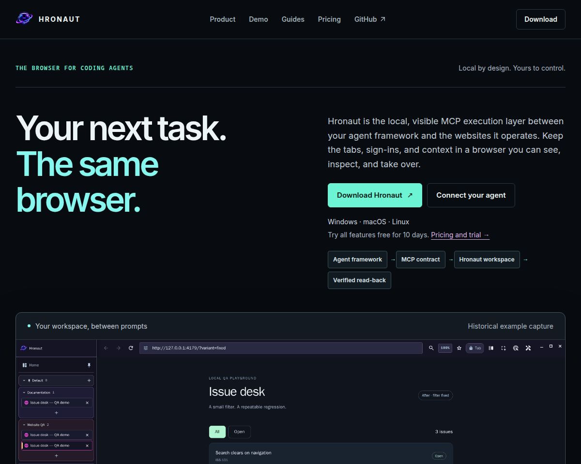Viewport: 581px width, 464px height.
Task: Click the Download button in header
Action: (x=541, y=19)
